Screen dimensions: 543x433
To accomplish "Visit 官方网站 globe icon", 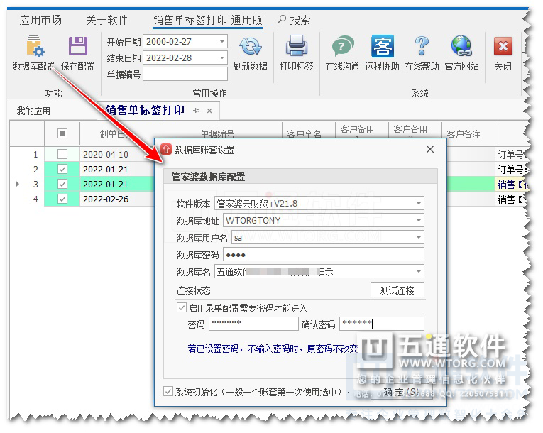I will (461, 46).
